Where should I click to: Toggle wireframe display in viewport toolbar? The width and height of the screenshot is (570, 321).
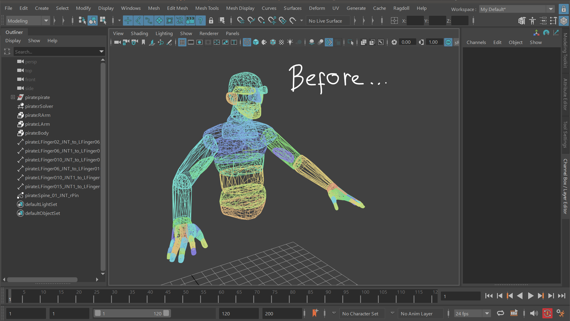(x=247, y=42)
